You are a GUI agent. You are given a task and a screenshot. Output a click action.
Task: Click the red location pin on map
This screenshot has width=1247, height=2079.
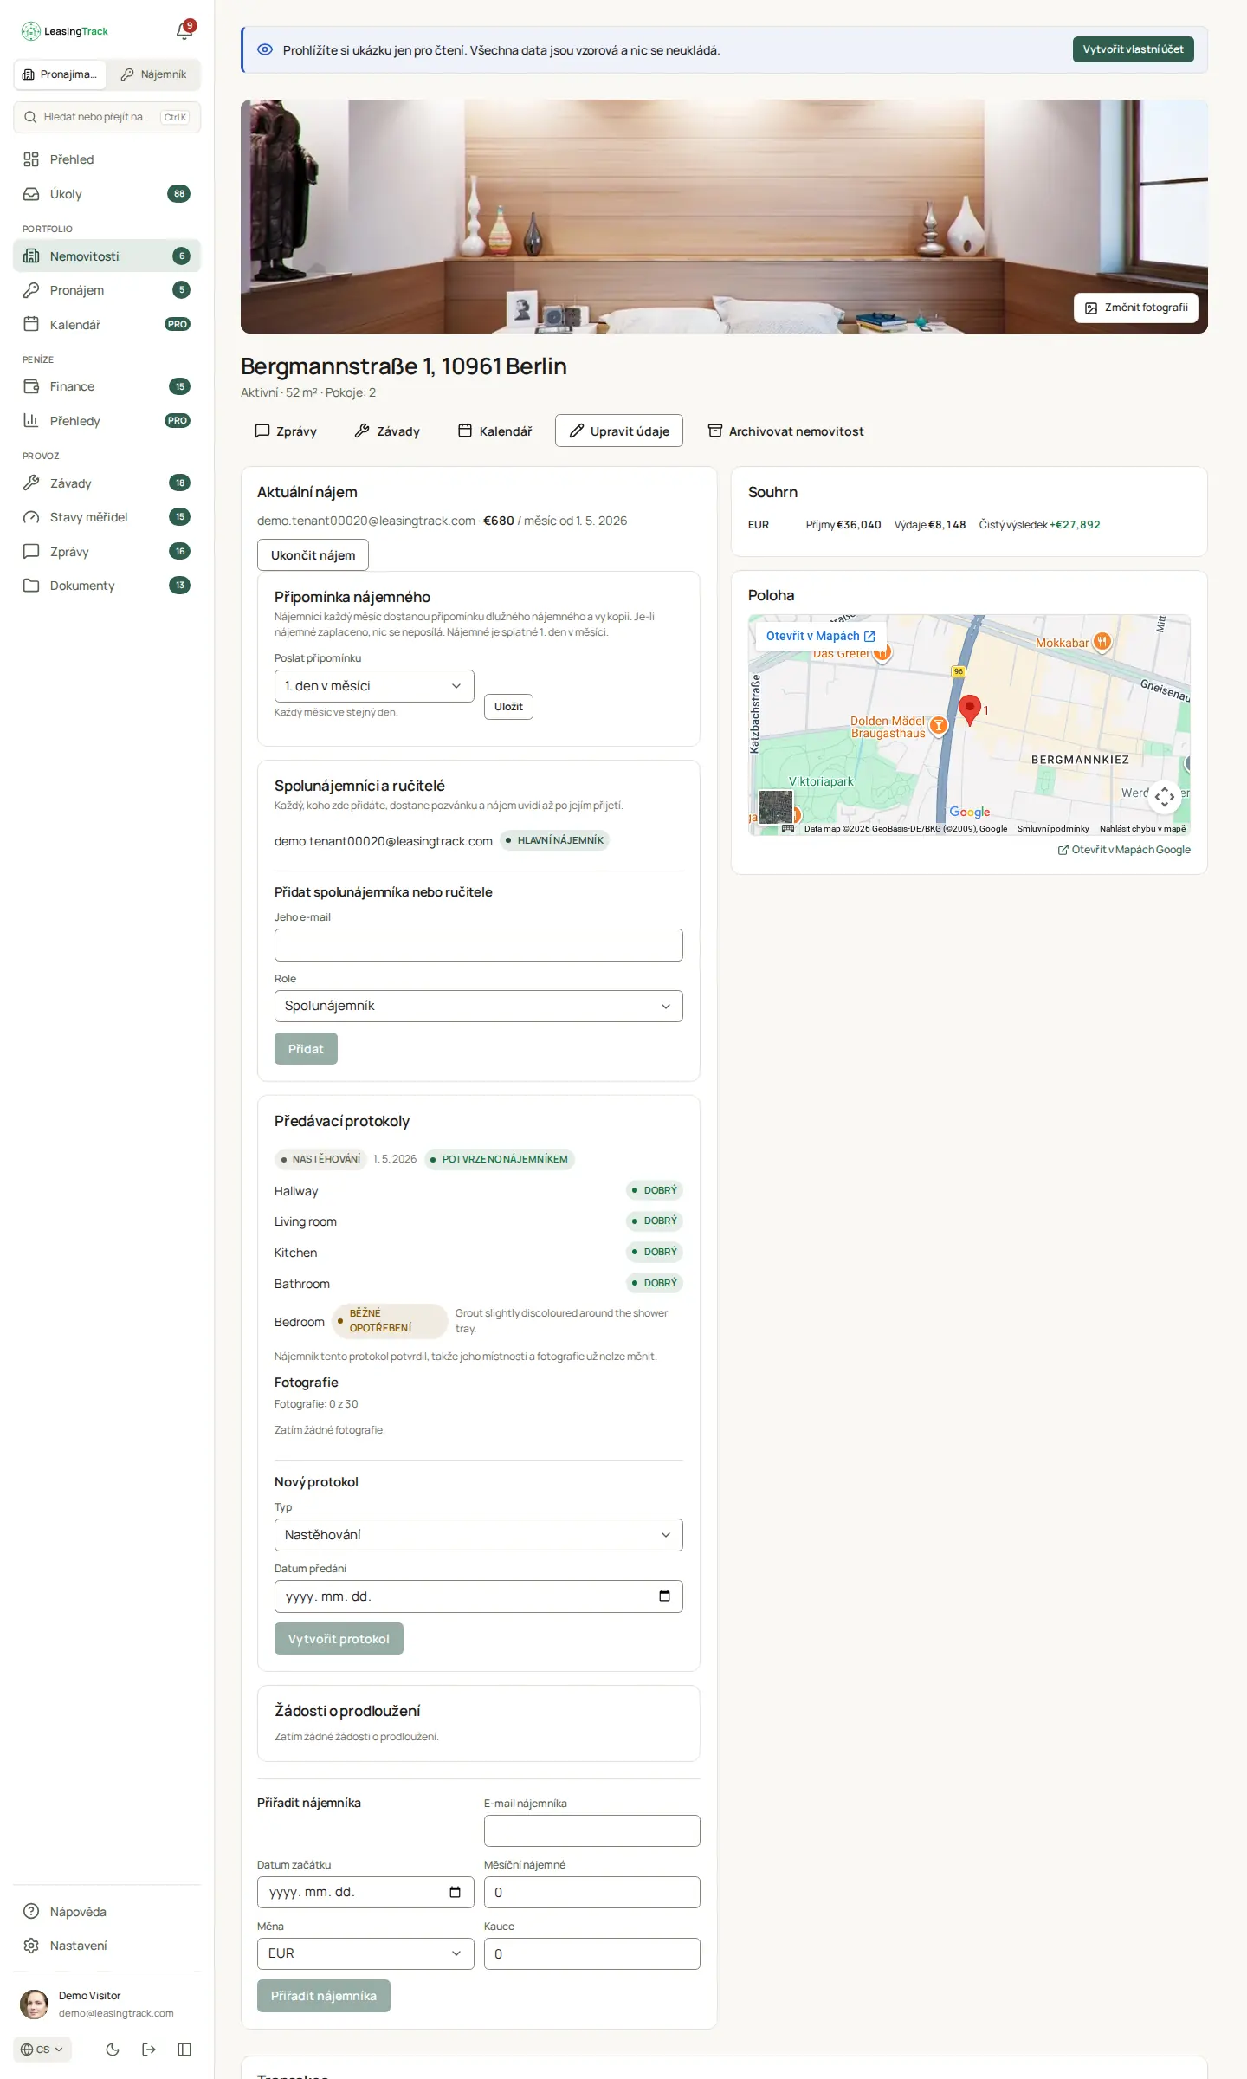(970, 709)
